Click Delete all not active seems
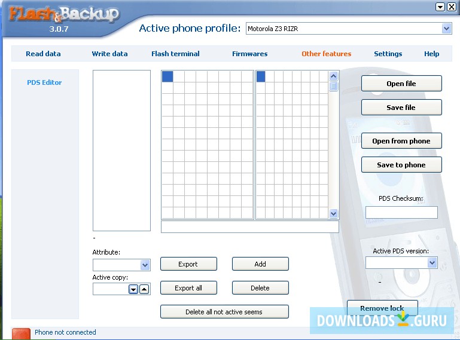Image resolution: width=460 pixels, height=340 pixels. point(224,312)
